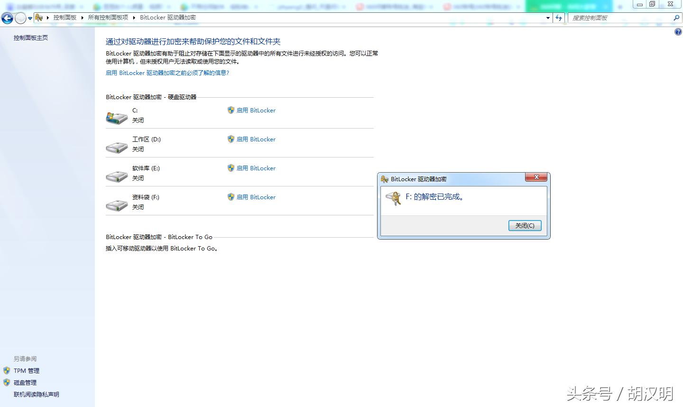This screenshot has width=683, height=407.
Task: Click the search magnifier icon
Action: [x=676, y=18]
